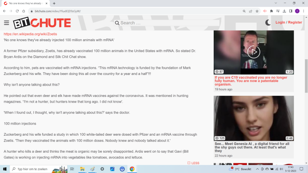Open the Register link
This screenshot has width=308, height=173.
tap(295, 22)
